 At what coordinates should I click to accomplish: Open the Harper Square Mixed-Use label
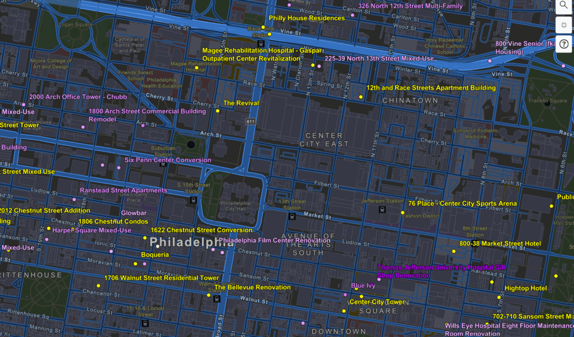[91, 230]
